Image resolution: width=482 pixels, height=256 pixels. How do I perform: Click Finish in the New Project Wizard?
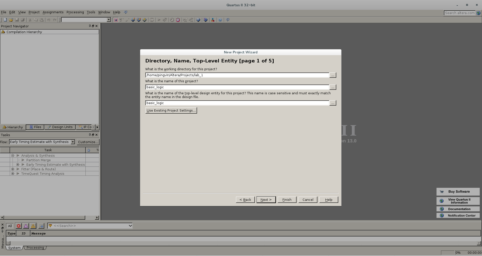[287, 200]
